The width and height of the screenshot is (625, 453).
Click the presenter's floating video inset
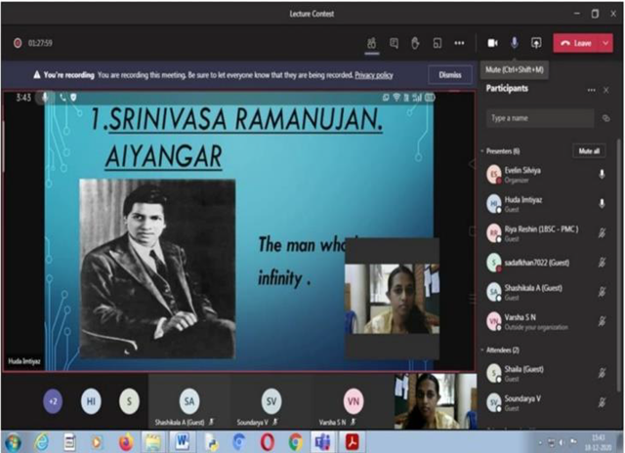point(392,299)
